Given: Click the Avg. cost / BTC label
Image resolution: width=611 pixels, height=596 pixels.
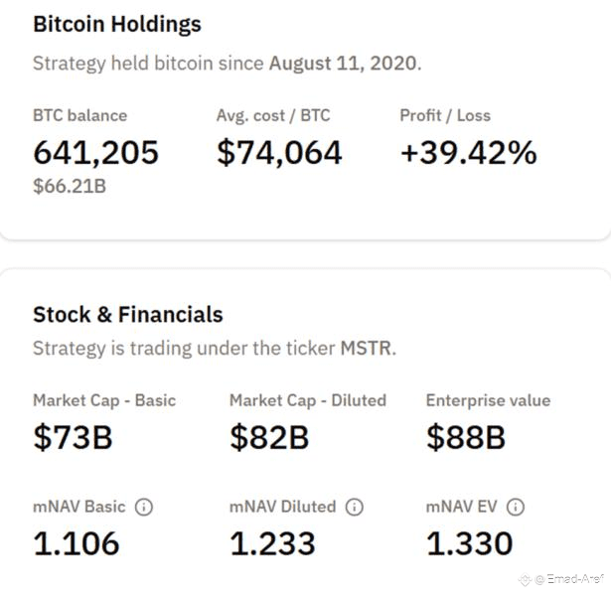Looking at the screenshot, I should pos(272,115).
